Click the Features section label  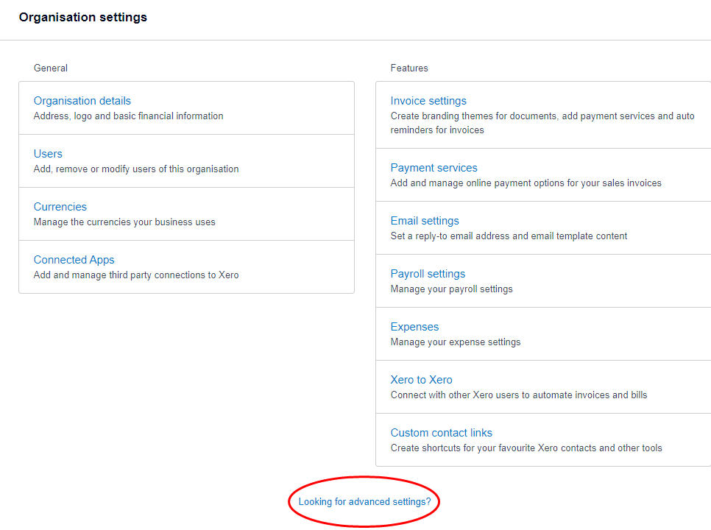point(409,68)
